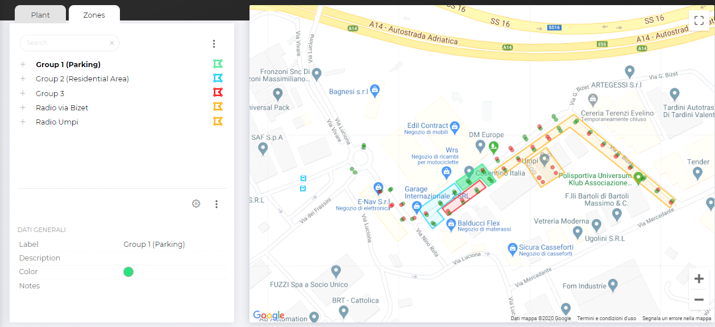This screenshot has height=327, width=715.
Task: Click Segnala un errore nella mappa link
Action: (x=676, y=318)
